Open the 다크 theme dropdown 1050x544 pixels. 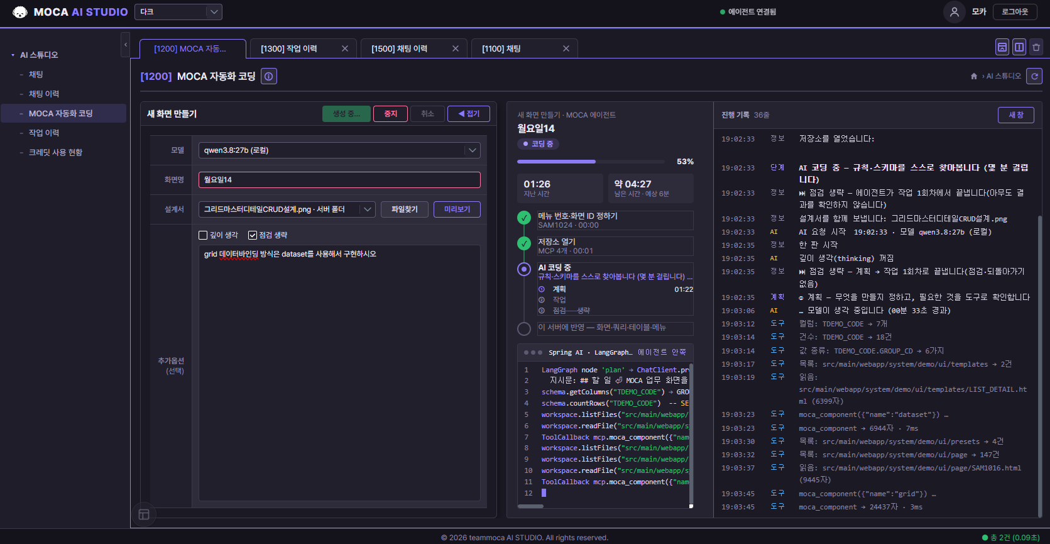coord(178,12)
